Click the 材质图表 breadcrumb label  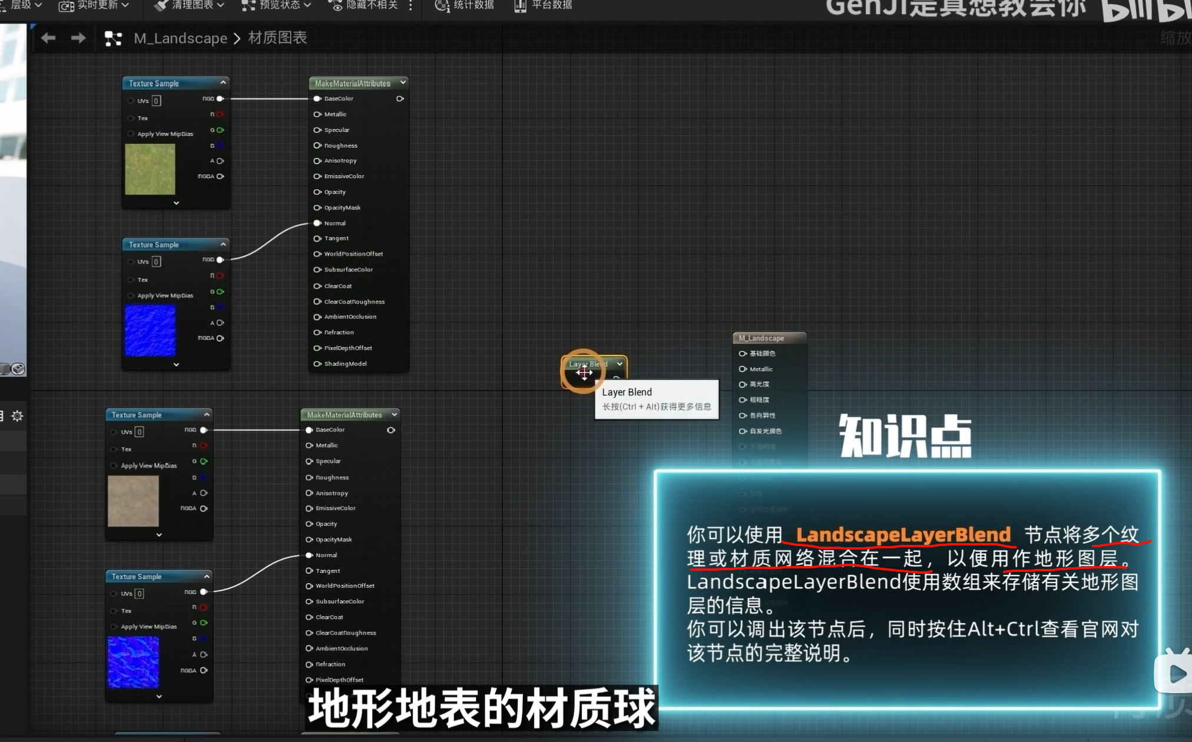coord(277,38)
